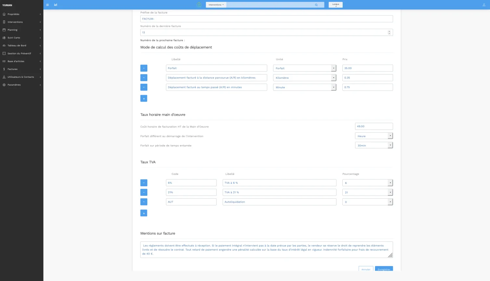The width and height of the screenshot is (490, 281).
Task: Click the Interventions icon in sidebar
Action: [x=4, y=22]
